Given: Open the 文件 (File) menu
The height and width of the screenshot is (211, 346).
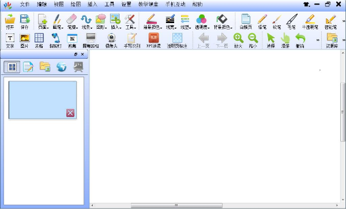Looking at the screenshot, I should (x=25, y=4).
